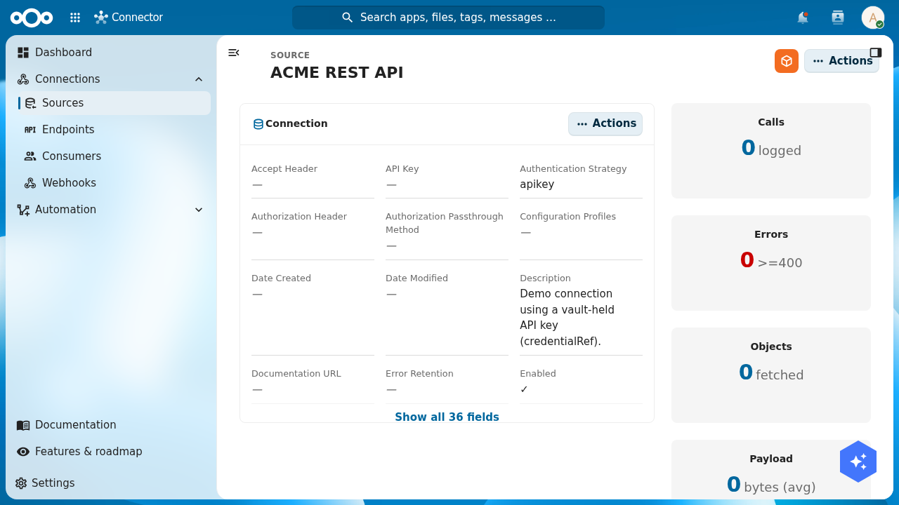Viewport: 899px width, 505px height.
Task: Open the Connector app icon
Action: [101, 18]
